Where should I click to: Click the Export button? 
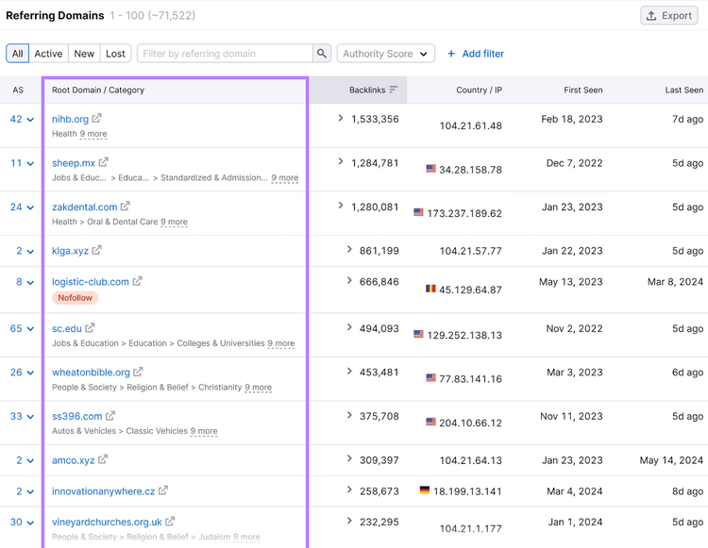(x=669, y=16)
